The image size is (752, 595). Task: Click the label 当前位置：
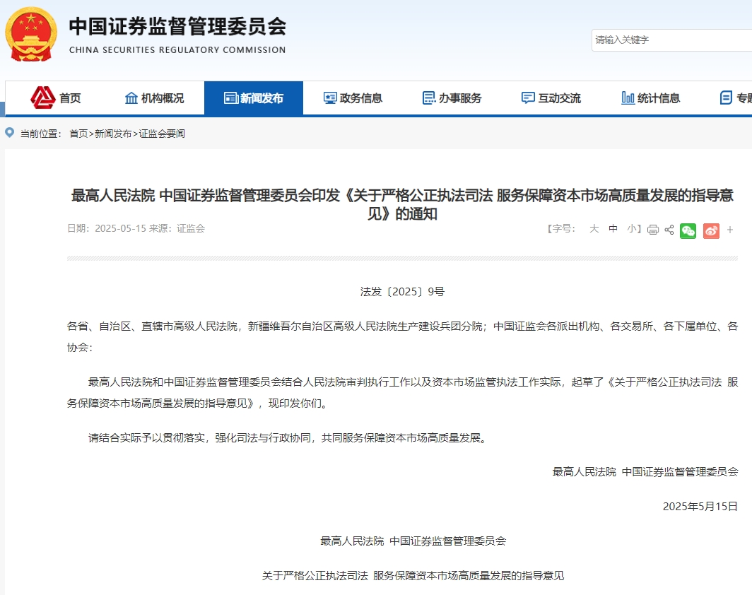coord(41,134)
